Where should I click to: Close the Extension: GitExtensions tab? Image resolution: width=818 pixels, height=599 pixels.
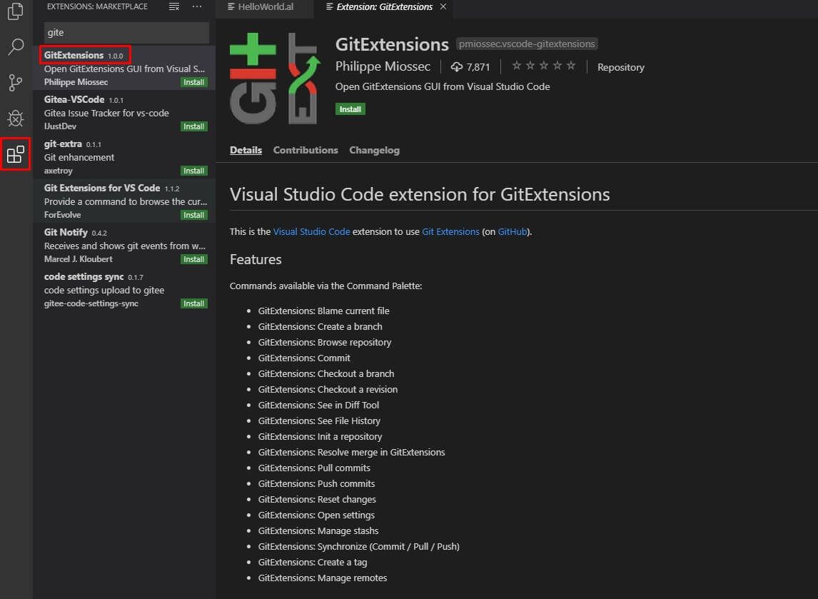pyautogui.click(x=443, y=7)
